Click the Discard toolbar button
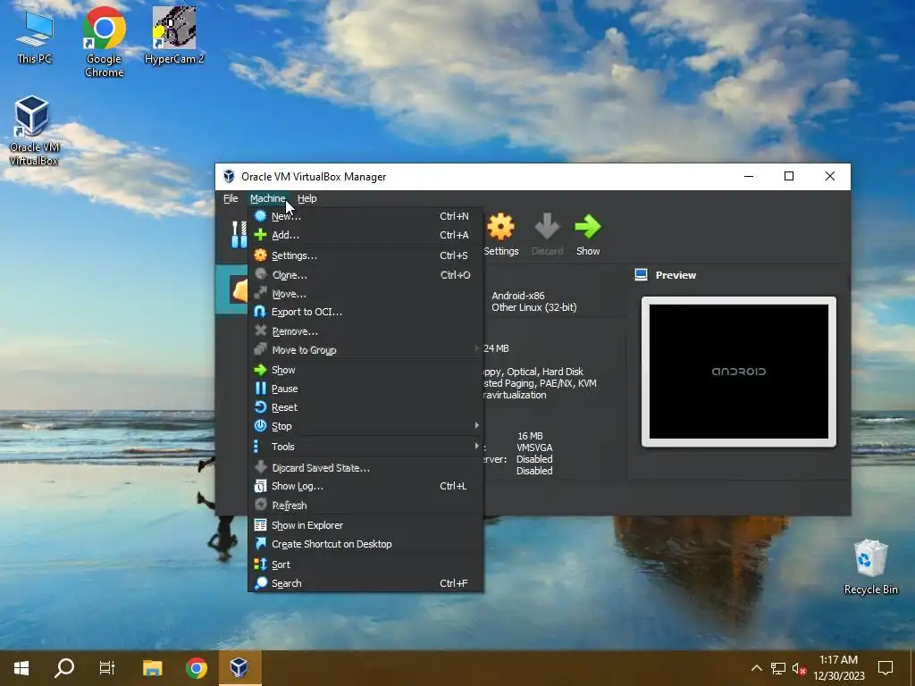The width and height of the screenshot is (915, 686). coord(547,235)
